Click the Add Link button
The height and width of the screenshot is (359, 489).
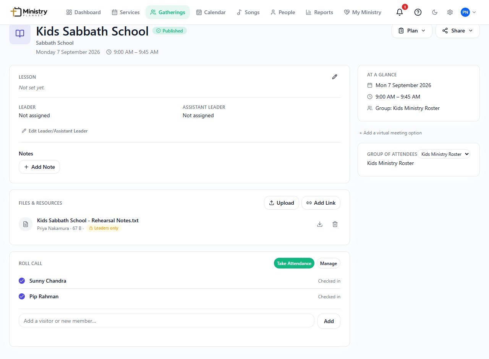click(321, 203)
